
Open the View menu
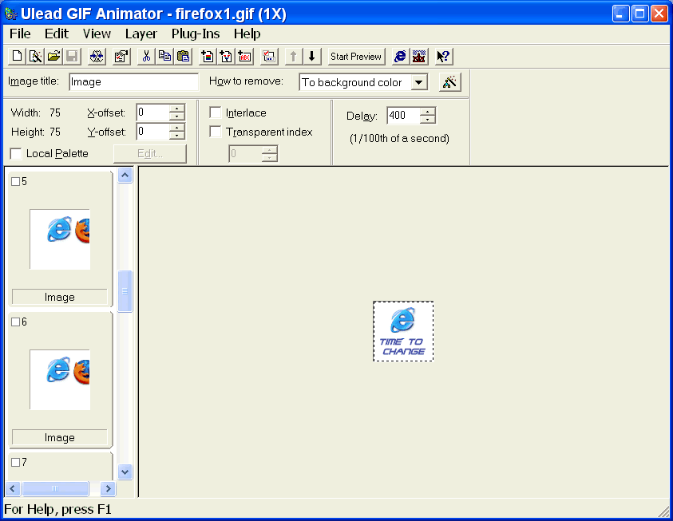tap(97, 34)
